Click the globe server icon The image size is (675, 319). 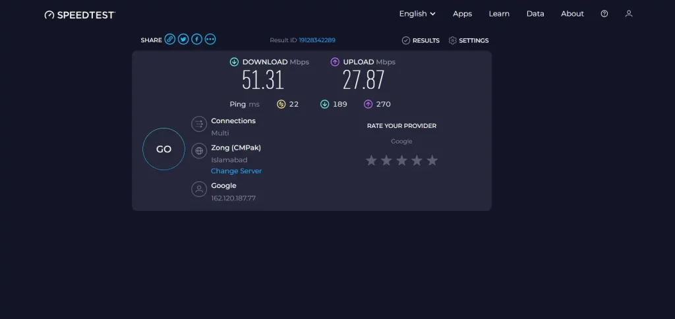(199, 151)
